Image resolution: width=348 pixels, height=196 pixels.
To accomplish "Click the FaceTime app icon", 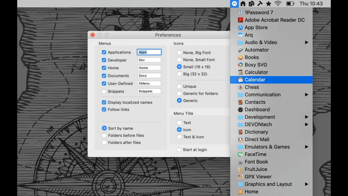I will 240,154.
